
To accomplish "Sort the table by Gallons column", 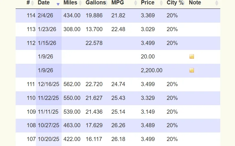I will coord(96,3).
